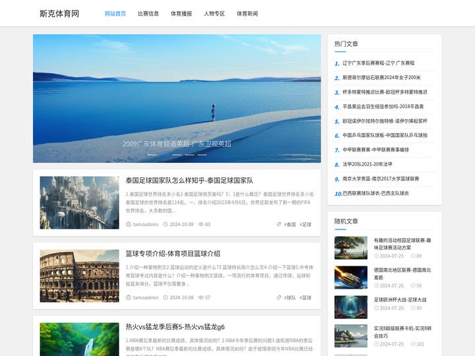Select the third carousel indicator dash
This screenshot has height=356, width=475.
(x=177, y=155)
